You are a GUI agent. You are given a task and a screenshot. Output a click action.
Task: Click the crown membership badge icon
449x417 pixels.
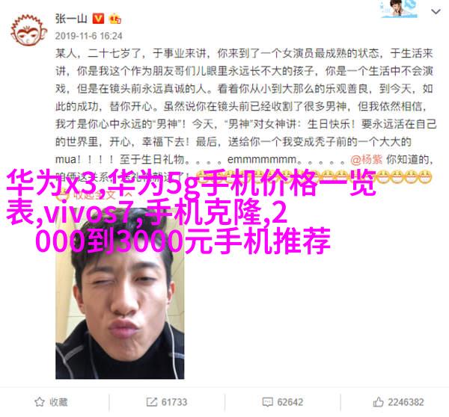(114, 19)
